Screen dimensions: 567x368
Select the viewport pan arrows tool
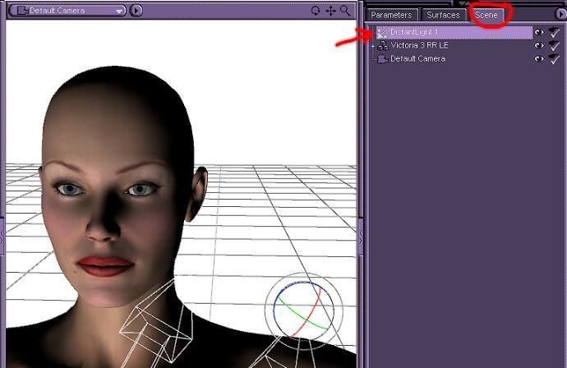click(330, 11)
